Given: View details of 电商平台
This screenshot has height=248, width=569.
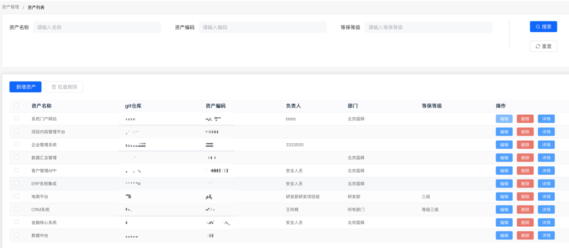Looking at the screenshot, I should [x=546, y=197].
